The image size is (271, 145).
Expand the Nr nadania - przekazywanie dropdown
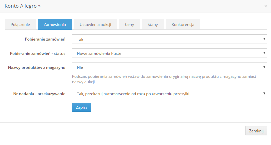pyautogui.click(x=170, y=93)
